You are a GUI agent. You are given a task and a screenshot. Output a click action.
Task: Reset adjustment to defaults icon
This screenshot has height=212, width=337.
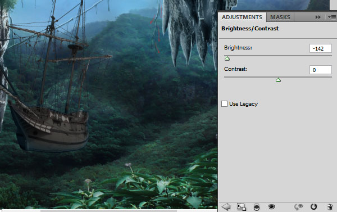coord(313,207)
